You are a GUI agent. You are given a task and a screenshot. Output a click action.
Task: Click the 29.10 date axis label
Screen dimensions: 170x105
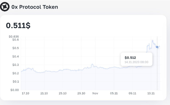coord(81,93)
